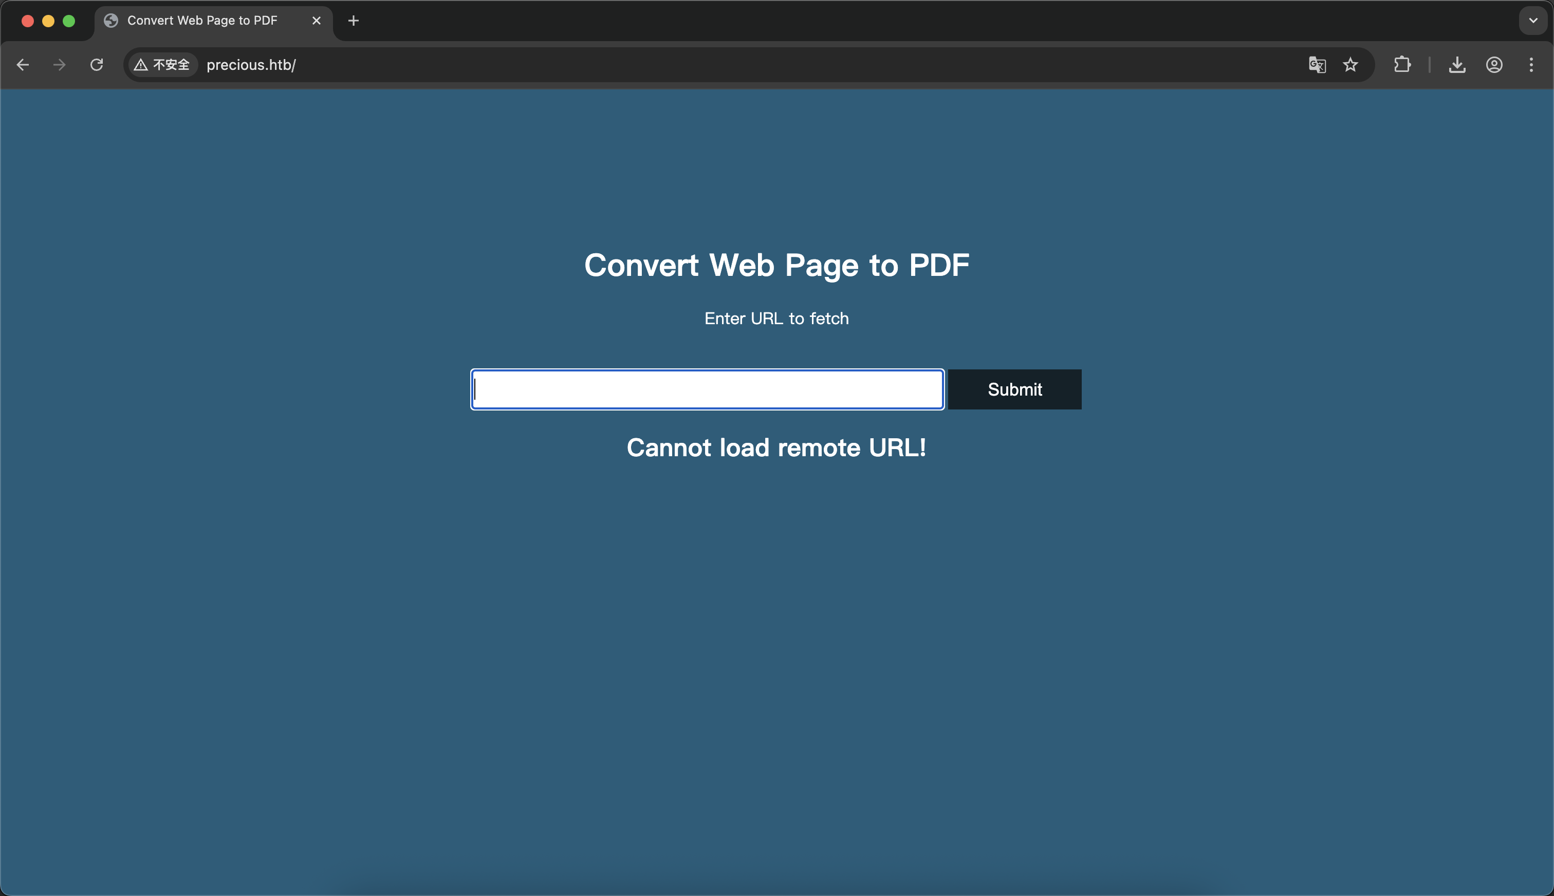Screen dimensions: 1554x896
Task: Open the Downloads tray icon
Action: tap(1457, 65)
